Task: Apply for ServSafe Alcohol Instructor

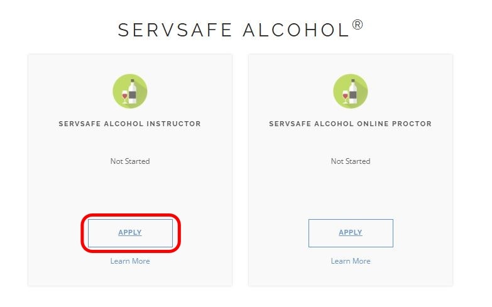Action: click(x=130, y=233)
